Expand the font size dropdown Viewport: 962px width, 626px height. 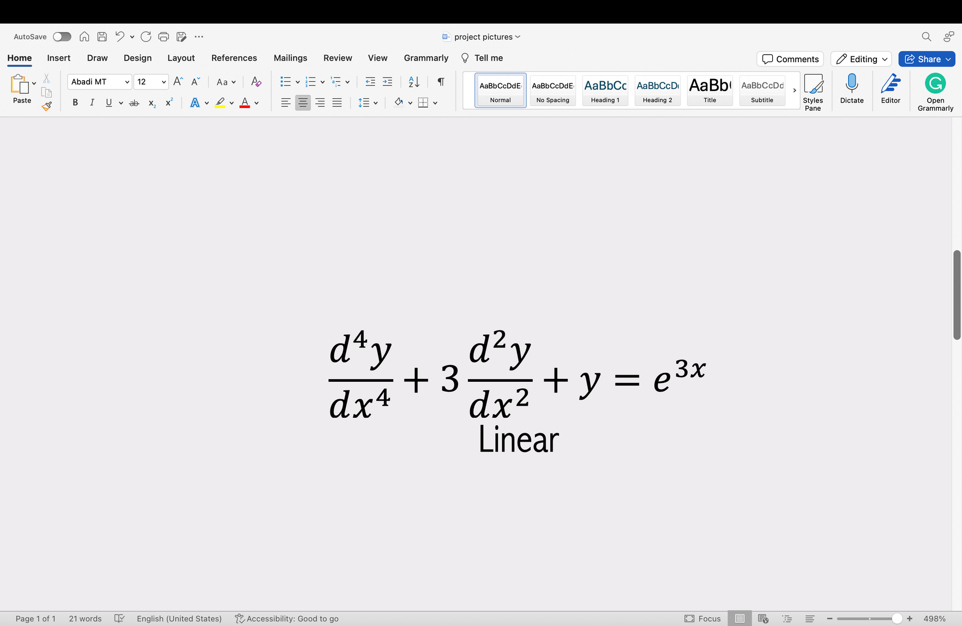click(164, 82)
